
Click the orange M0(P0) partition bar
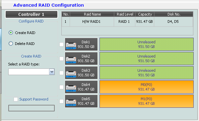[x=147, y=87]
